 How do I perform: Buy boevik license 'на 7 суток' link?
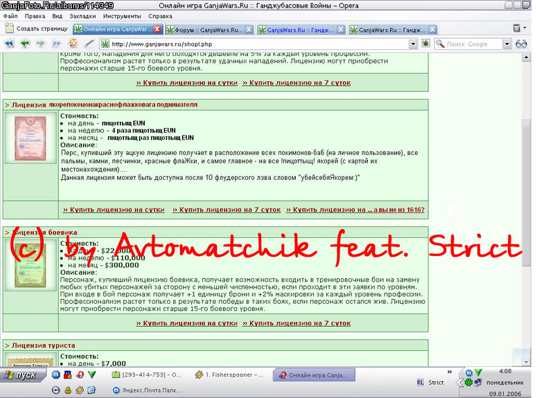tap(297, 323)
